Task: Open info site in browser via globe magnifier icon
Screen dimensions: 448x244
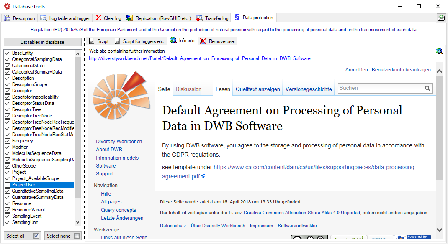Action: pos(439,51)
